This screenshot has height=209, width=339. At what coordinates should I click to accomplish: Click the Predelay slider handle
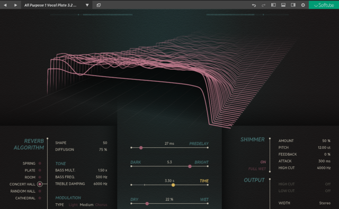(141, 148)
